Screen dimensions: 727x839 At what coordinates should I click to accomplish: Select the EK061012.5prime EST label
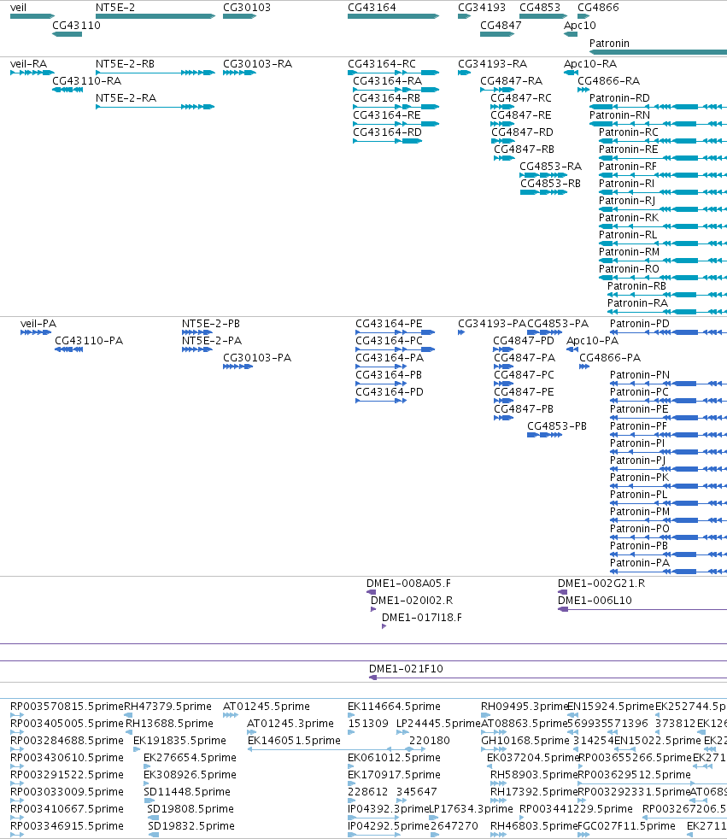coord(395,758)
